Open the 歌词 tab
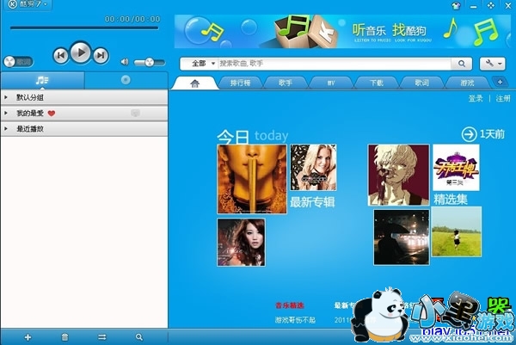 click(421, 83)
